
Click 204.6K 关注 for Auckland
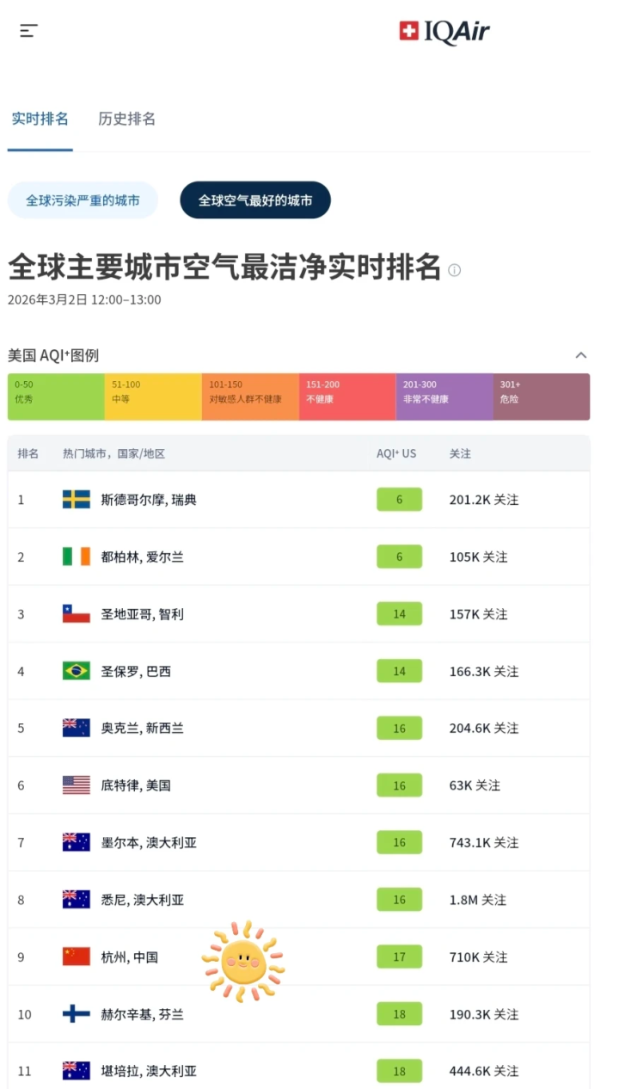[x=484, y=729]
